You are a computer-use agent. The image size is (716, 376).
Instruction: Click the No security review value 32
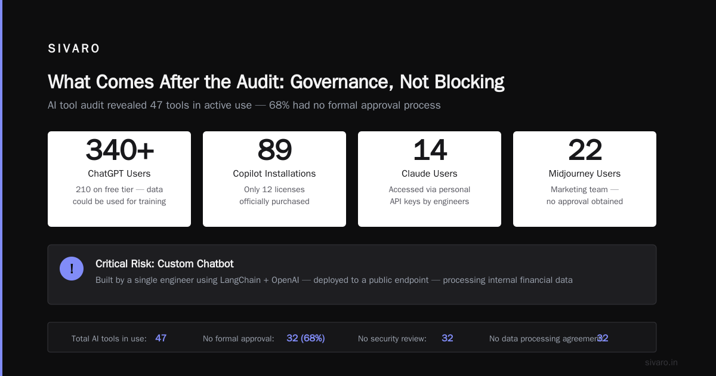click(447, 338)
